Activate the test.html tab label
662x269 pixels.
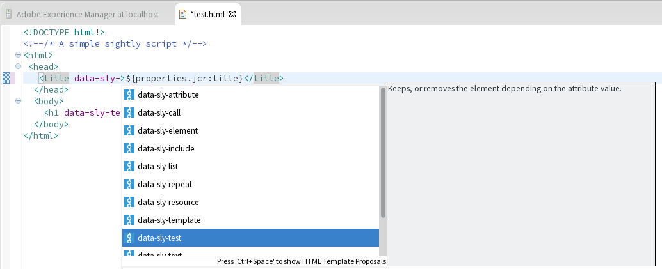tap(207, 13)
